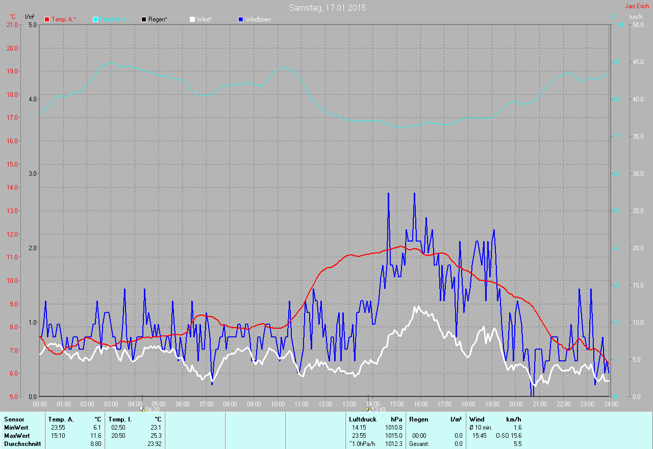The image size is (653, 449).
Task: Click the Luftdruck minimum value 1010.8
Action: [393, 428]
